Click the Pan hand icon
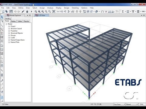Viewport: 146px width, 109px height. point(54,12)
